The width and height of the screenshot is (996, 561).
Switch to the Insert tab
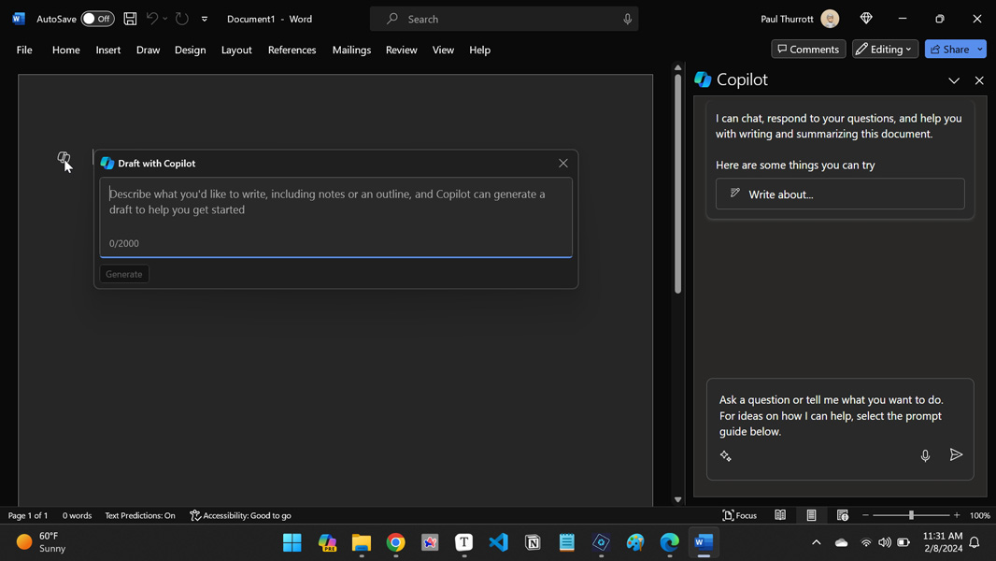(108, 50)
